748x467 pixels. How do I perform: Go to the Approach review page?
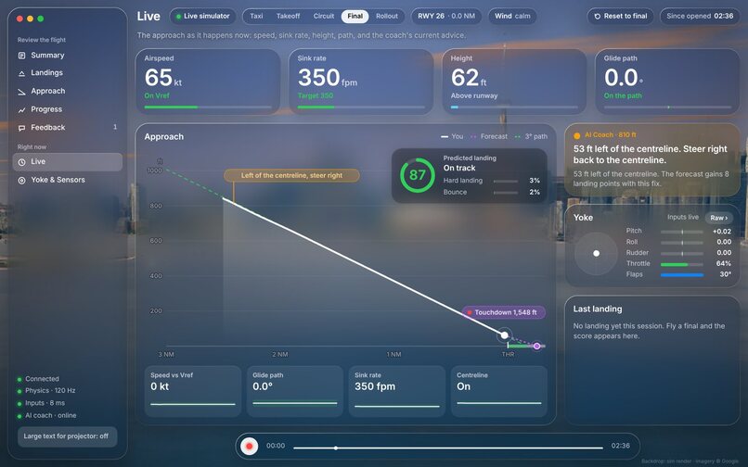point(67,91)
